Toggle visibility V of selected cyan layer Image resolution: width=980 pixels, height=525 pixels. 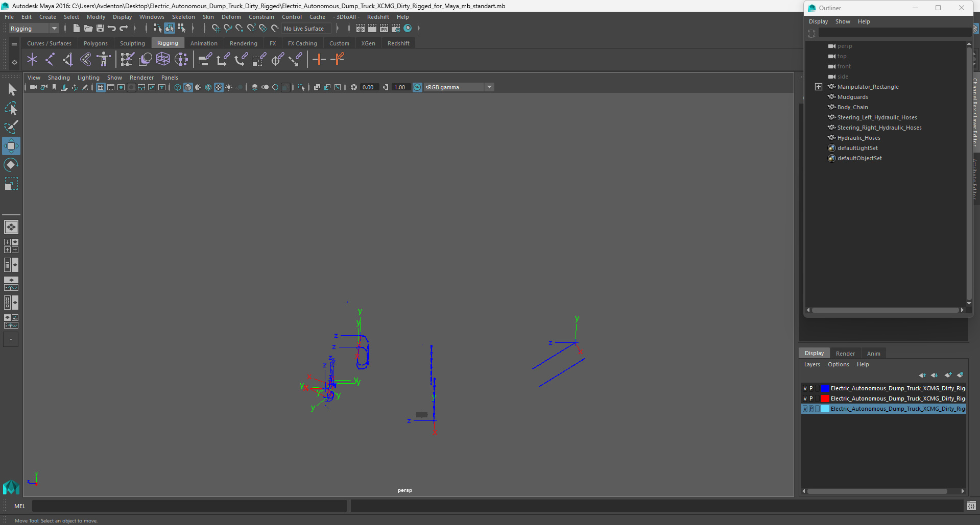(x=805, y=409)
